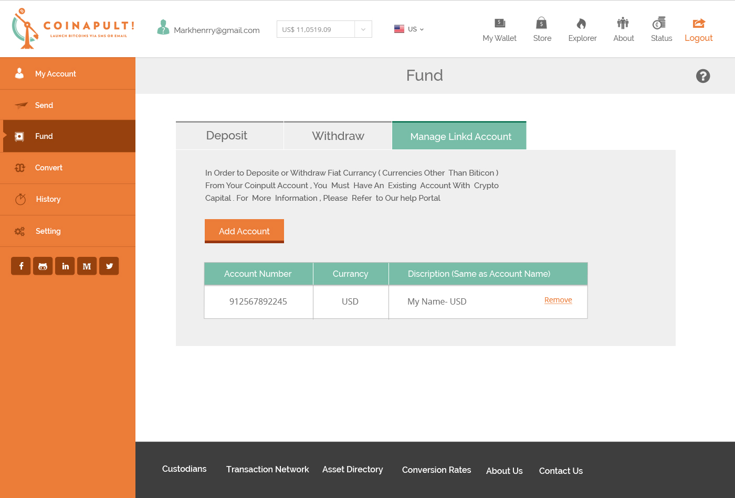Open My Wallet icon
This screenshot has width=735, height=498.
500,23
